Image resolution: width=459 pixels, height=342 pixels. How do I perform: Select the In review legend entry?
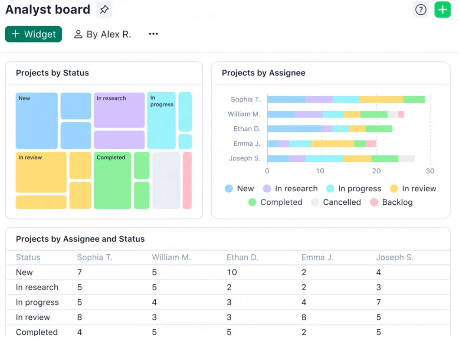coord(413,188)
